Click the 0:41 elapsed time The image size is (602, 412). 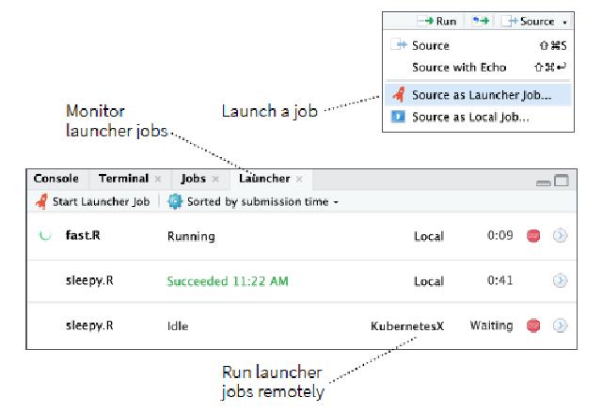(499, 280)
